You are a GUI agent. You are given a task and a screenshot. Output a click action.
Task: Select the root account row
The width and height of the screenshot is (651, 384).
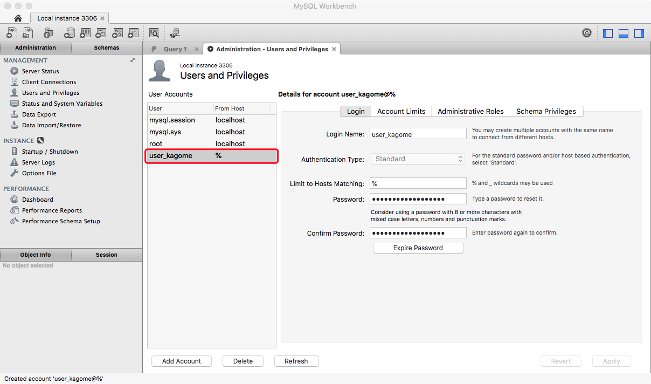212,144
